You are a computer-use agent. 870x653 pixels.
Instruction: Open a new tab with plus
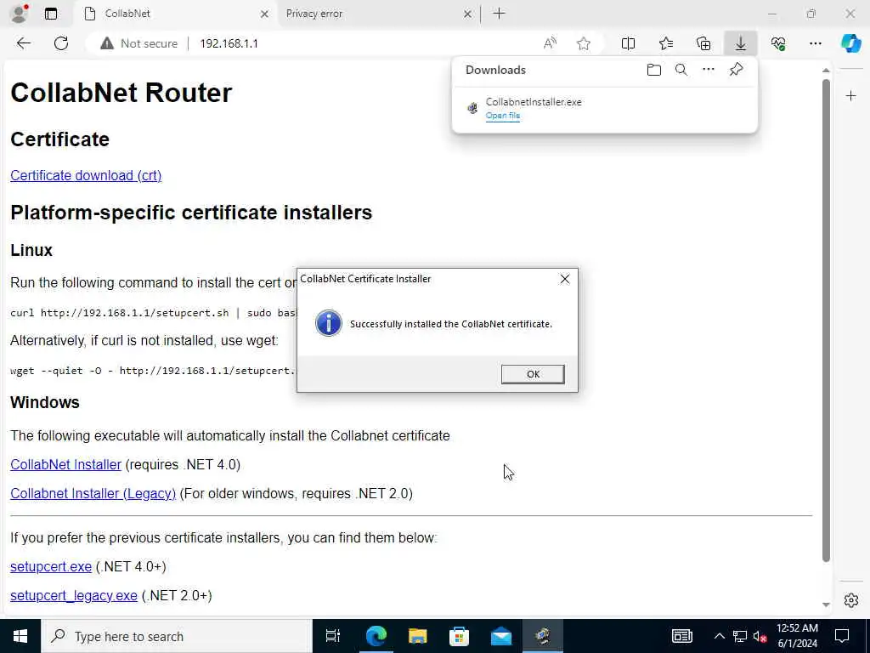point(500,14)
